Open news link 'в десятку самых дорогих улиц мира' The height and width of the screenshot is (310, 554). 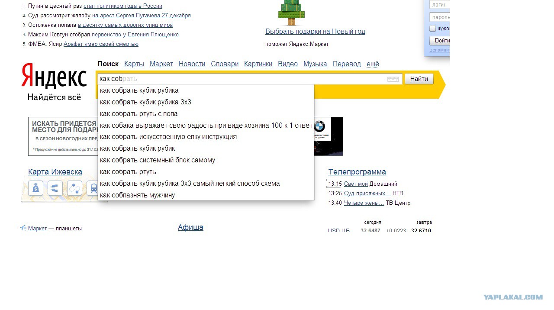click(125, 25)
